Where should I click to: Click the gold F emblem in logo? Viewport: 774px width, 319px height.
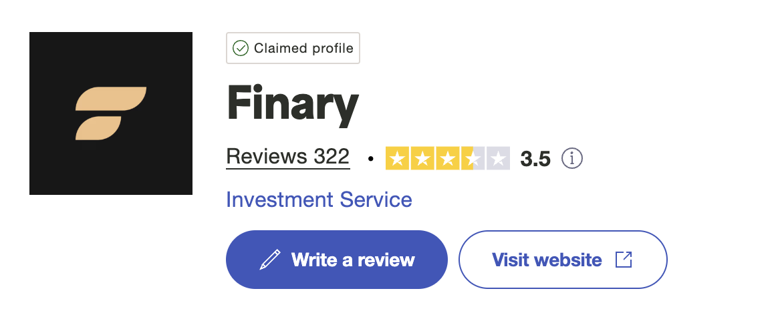tap(110, 113)
